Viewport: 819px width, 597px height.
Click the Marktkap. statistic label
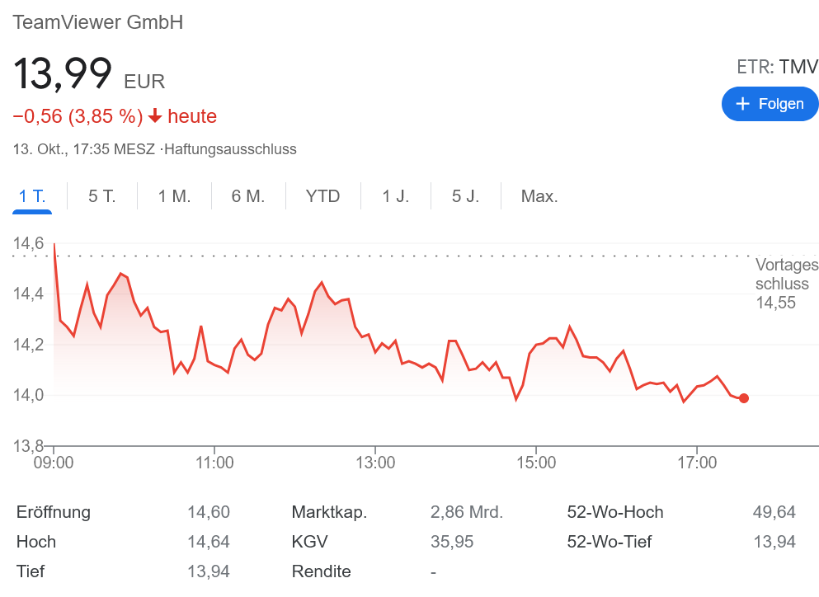(329, 512)
